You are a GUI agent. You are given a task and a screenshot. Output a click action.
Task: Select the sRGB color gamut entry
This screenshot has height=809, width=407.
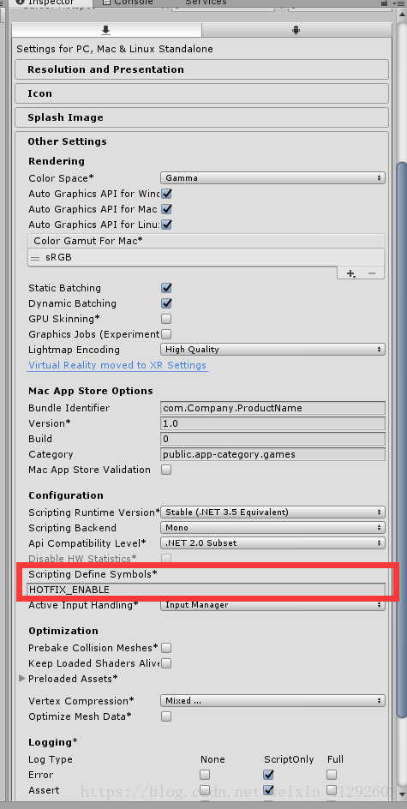(x=206, y=257)
